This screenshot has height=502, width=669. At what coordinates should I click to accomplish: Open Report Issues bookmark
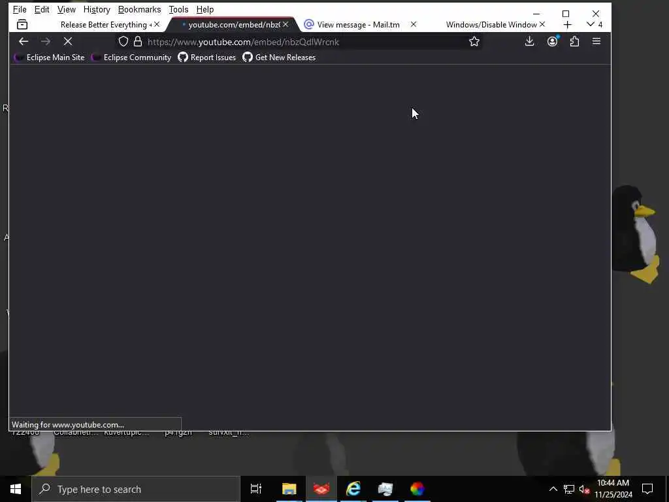[x=206, y=58]
